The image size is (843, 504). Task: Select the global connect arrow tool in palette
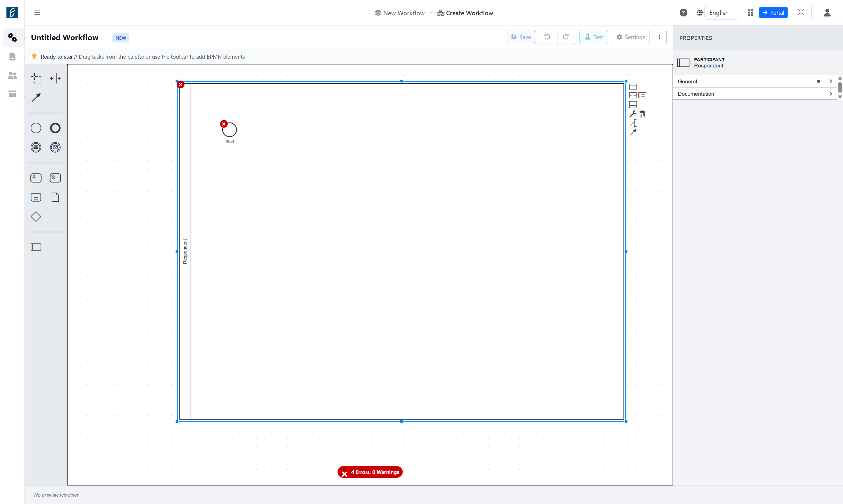pos(36,98)
